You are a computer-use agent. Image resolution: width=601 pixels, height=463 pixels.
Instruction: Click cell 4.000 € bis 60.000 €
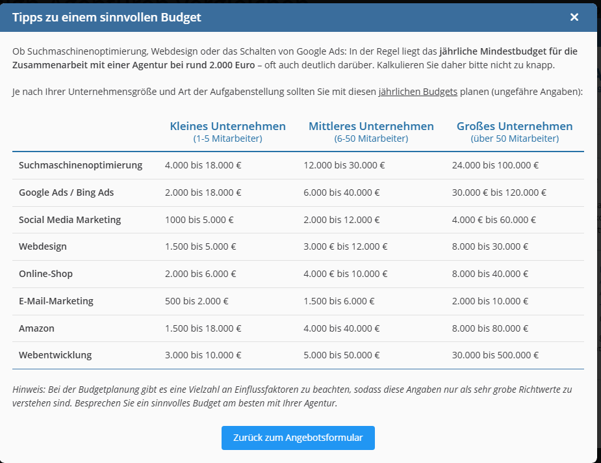point(494,220)
